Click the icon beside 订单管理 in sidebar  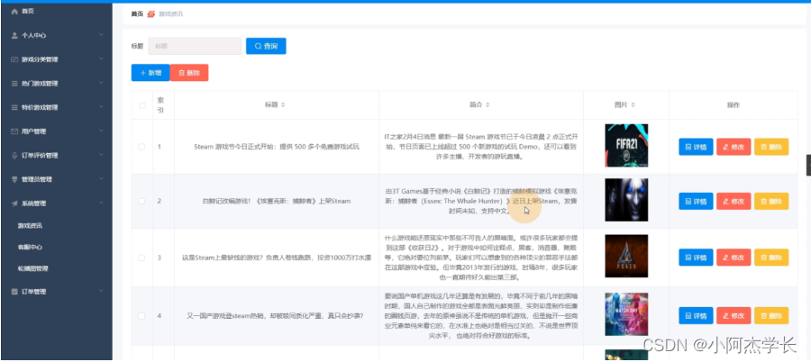tap(14, 292)
